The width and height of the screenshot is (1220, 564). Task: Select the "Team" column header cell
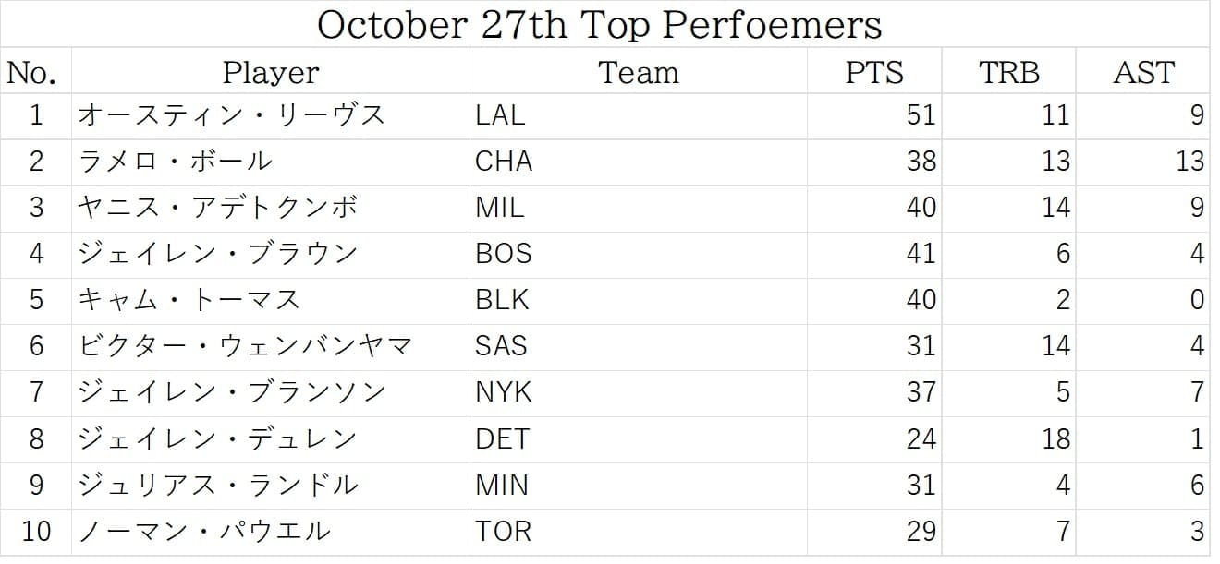(x=638, y=72)
